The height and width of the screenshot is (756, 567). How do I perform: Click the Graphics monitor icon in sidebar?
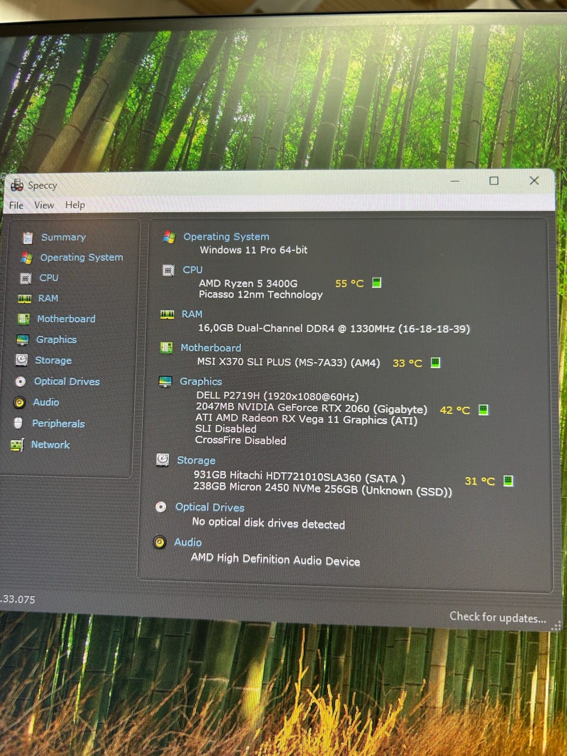point(22,340)
